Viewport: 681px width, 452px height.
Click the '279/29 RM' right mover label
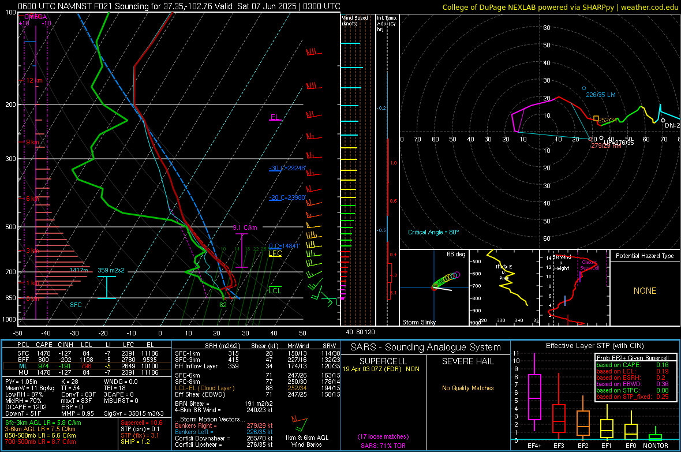point(606,145)
